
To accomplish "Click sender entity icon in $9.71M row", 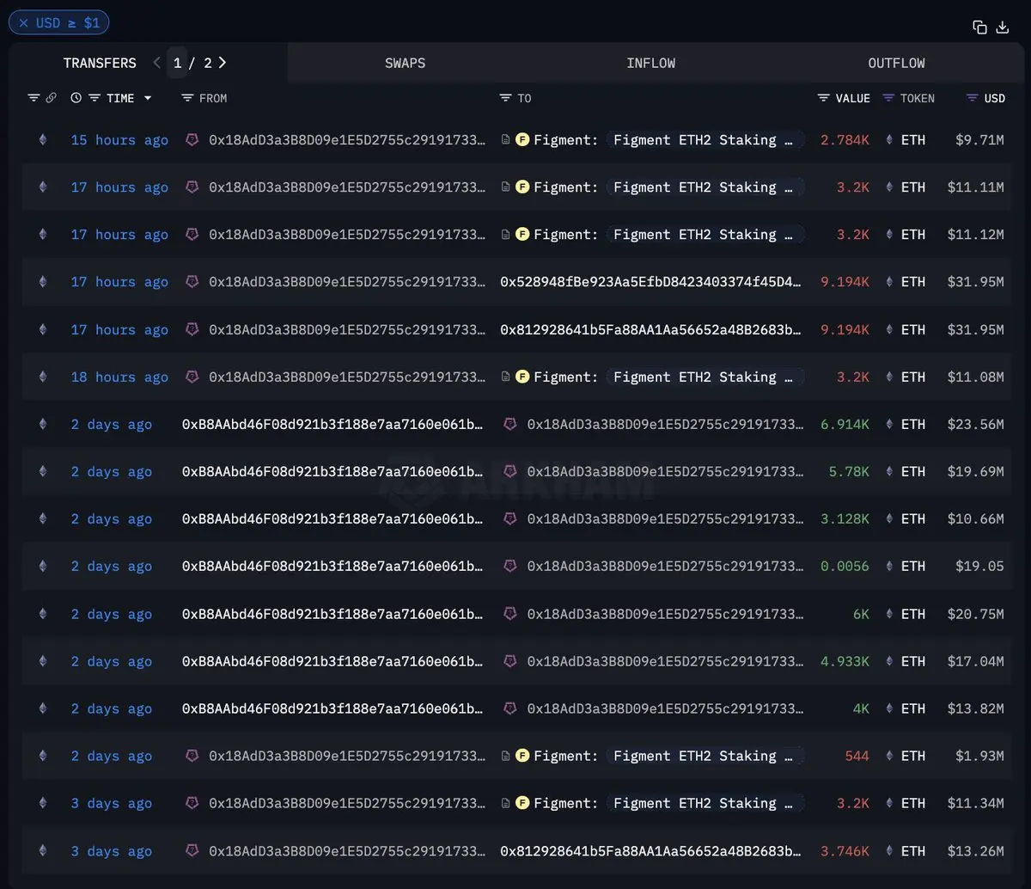I will tap(192, 139).
